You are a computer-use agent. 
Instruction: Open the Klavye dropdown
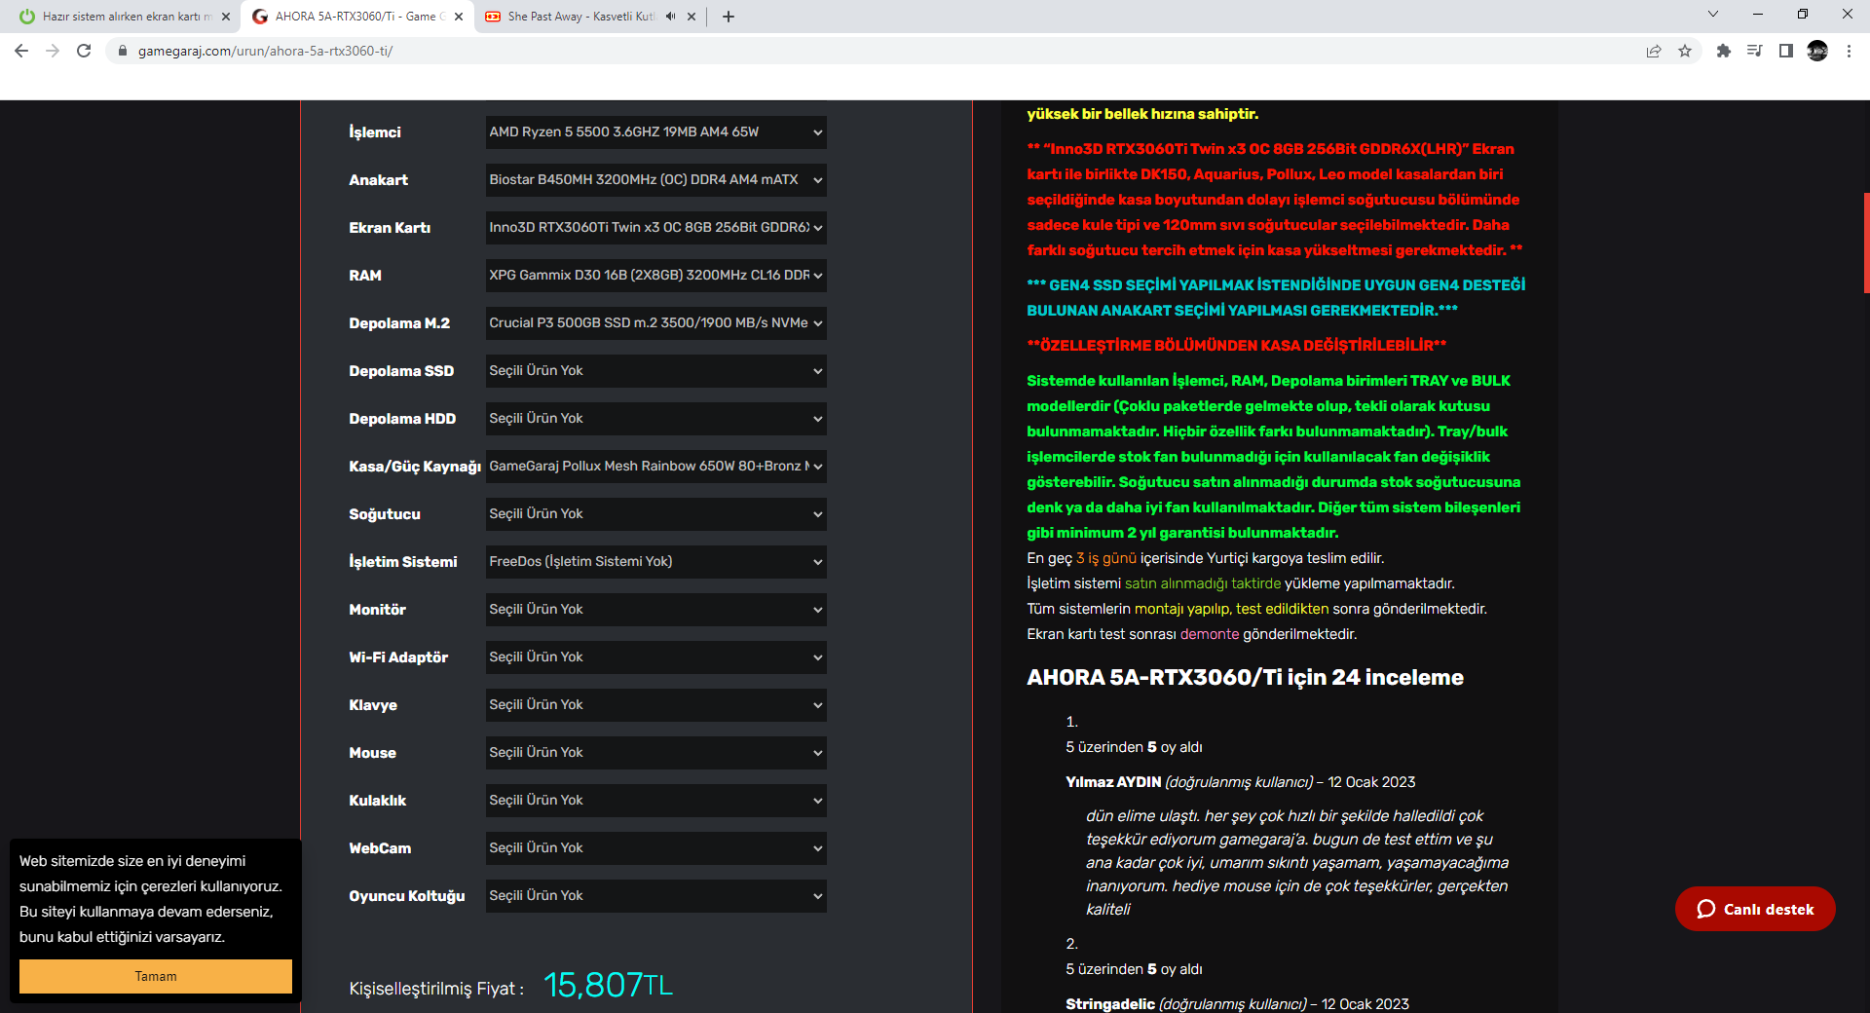pyautogui.click(x=656, y=705)
